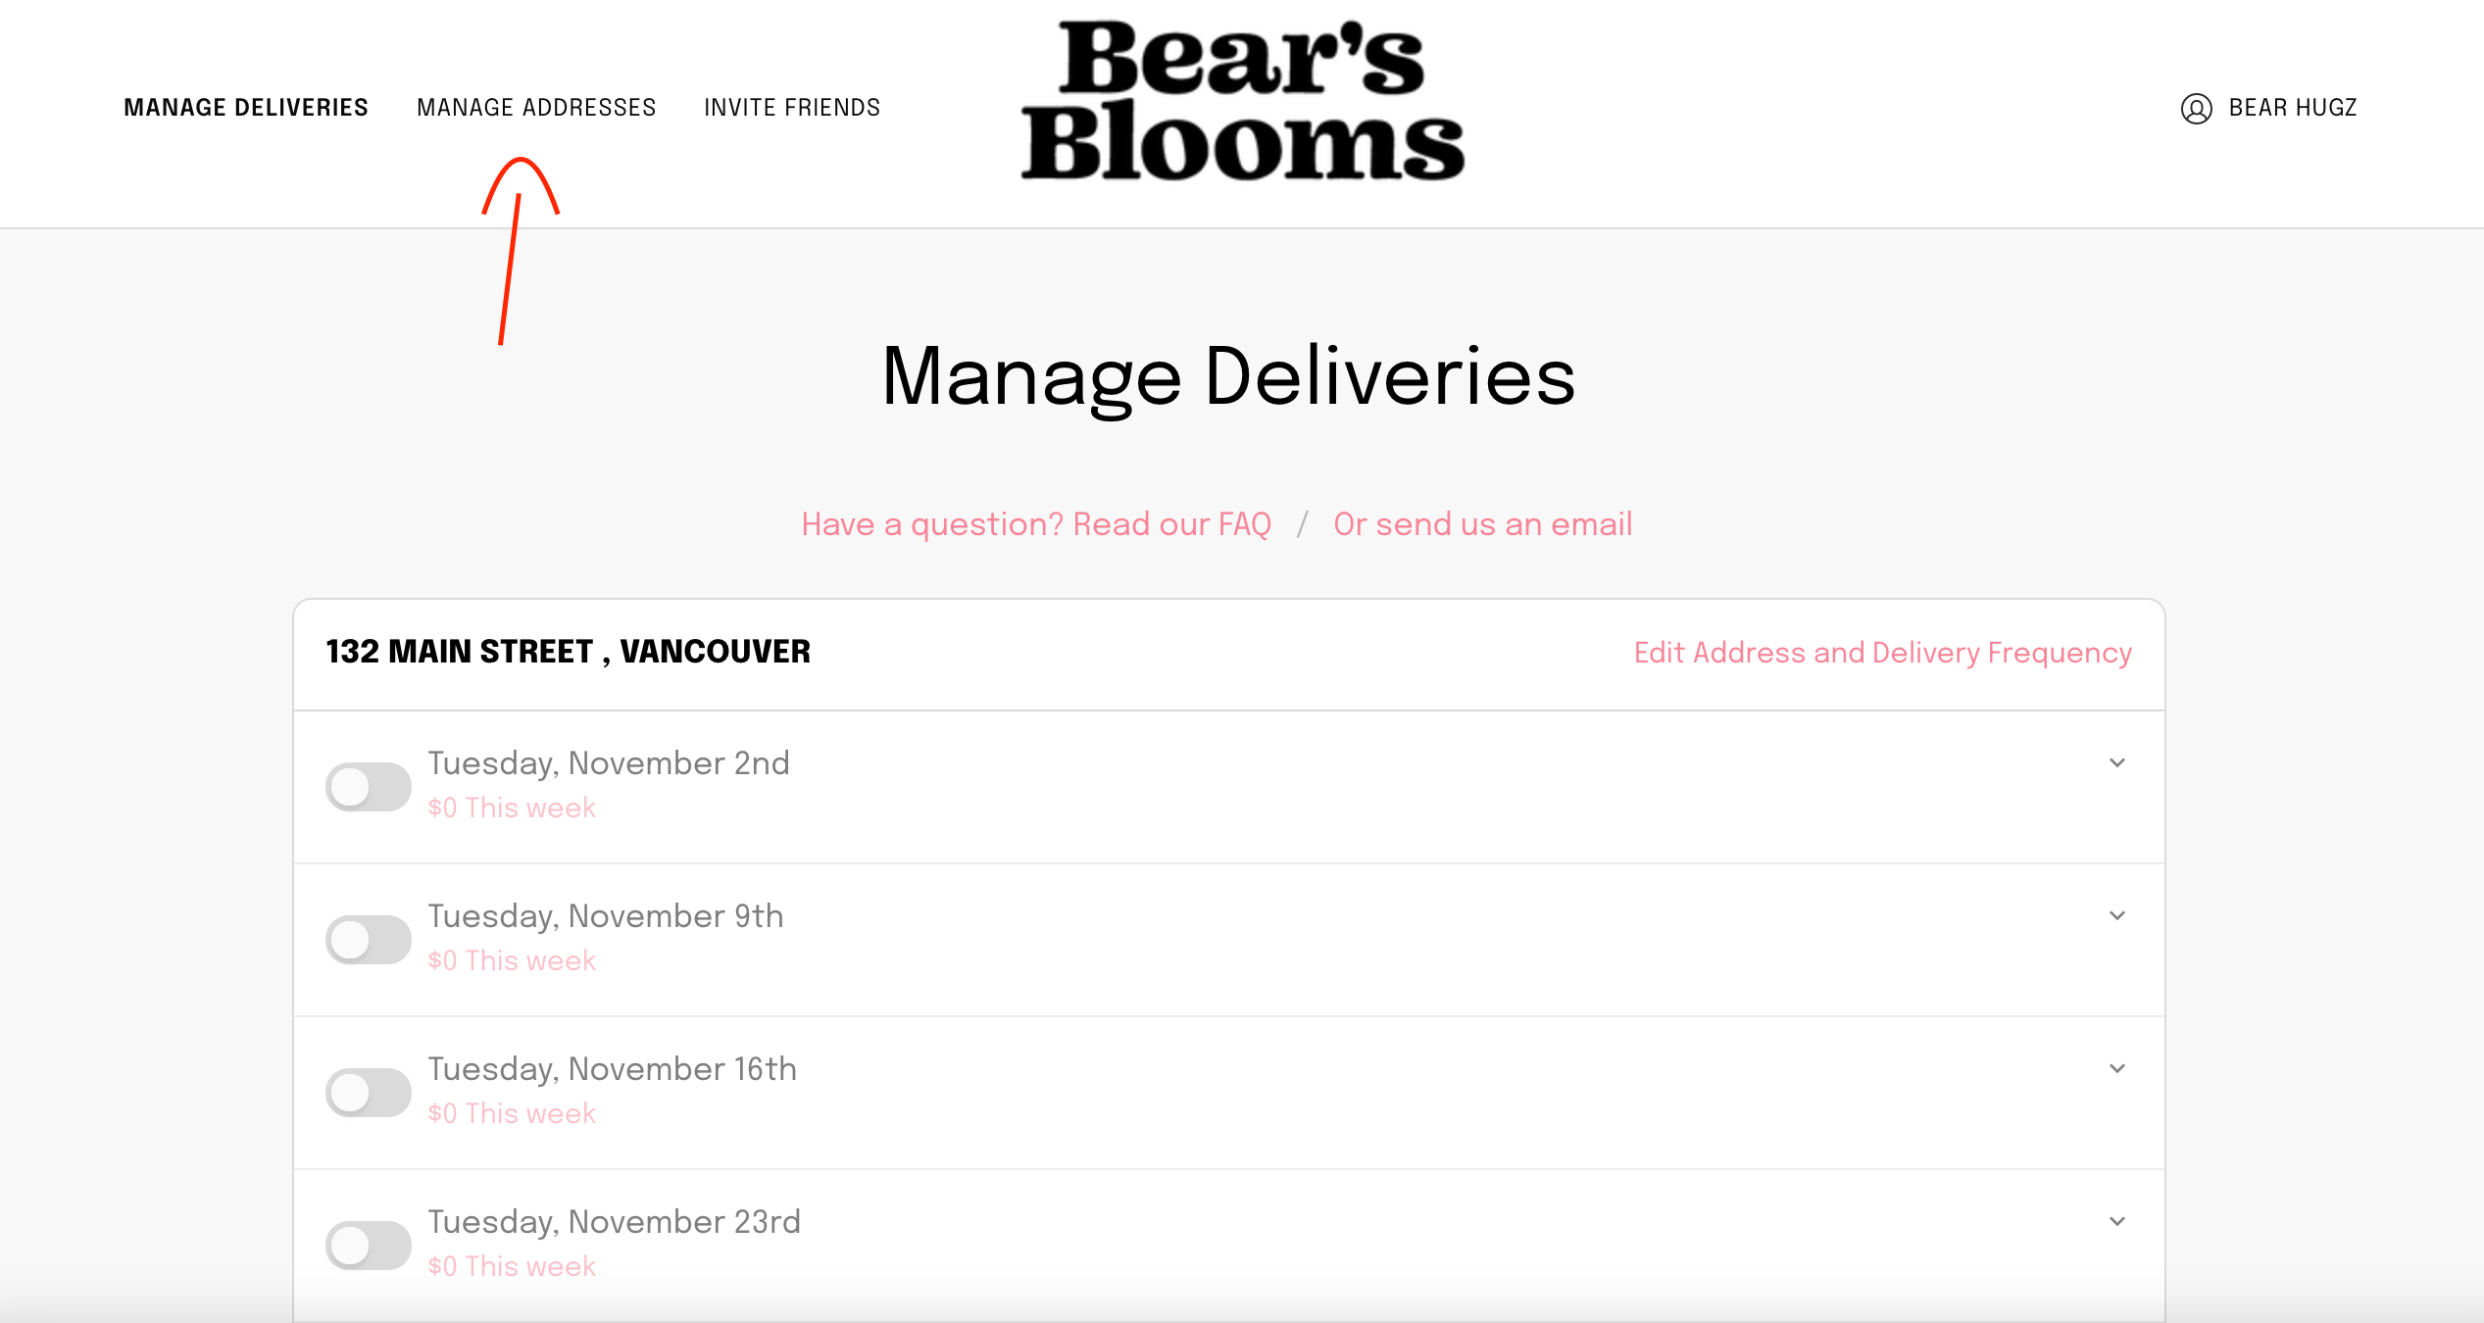Image resolution: width=2484 pixels, height=1323 pixels.
Task: Turn on the November 16th delivery
Action: click(x=368, y=1093)
